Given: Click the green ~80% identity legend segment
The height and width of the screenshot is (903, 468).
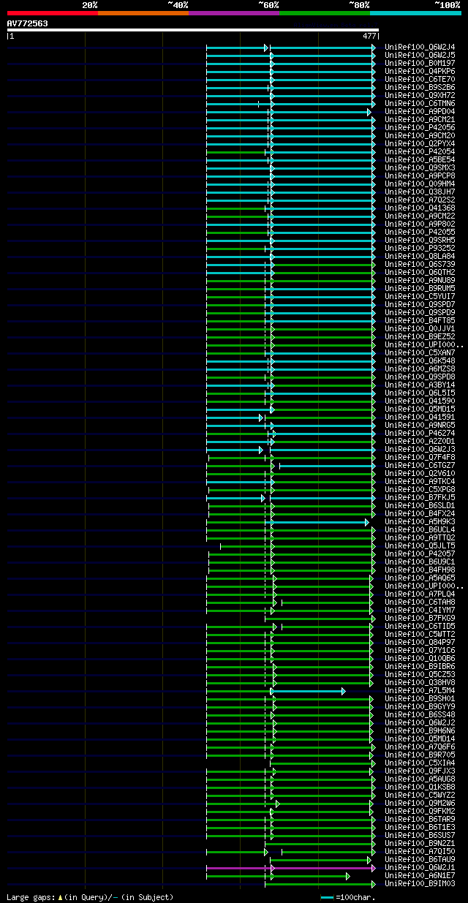Looking at the screenshot, I should (x=325, y=13).
